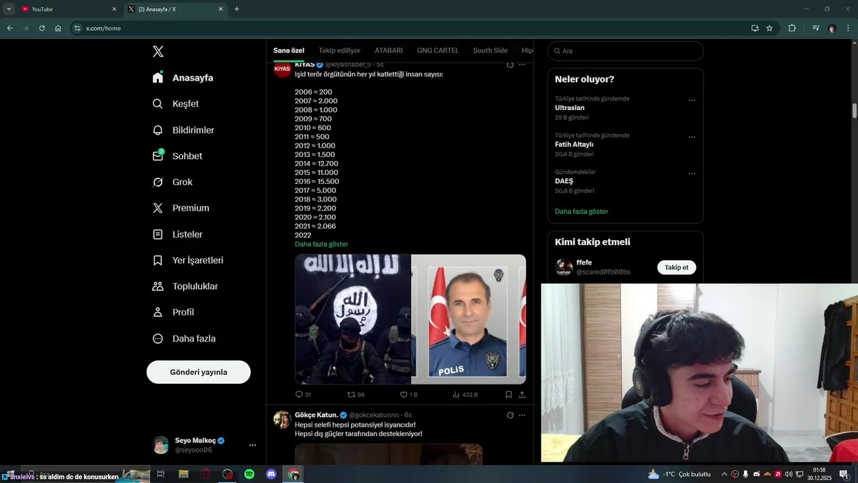This screenshot has width=858, height=483.
Task: Open the ISIS flag image in KIYAS post
Action: point(353,319)
